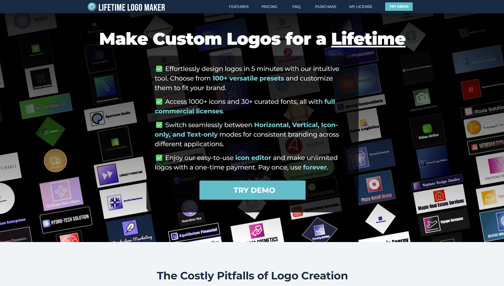
Task: Click the Purchase navigation link
Action: pos(325,7)
